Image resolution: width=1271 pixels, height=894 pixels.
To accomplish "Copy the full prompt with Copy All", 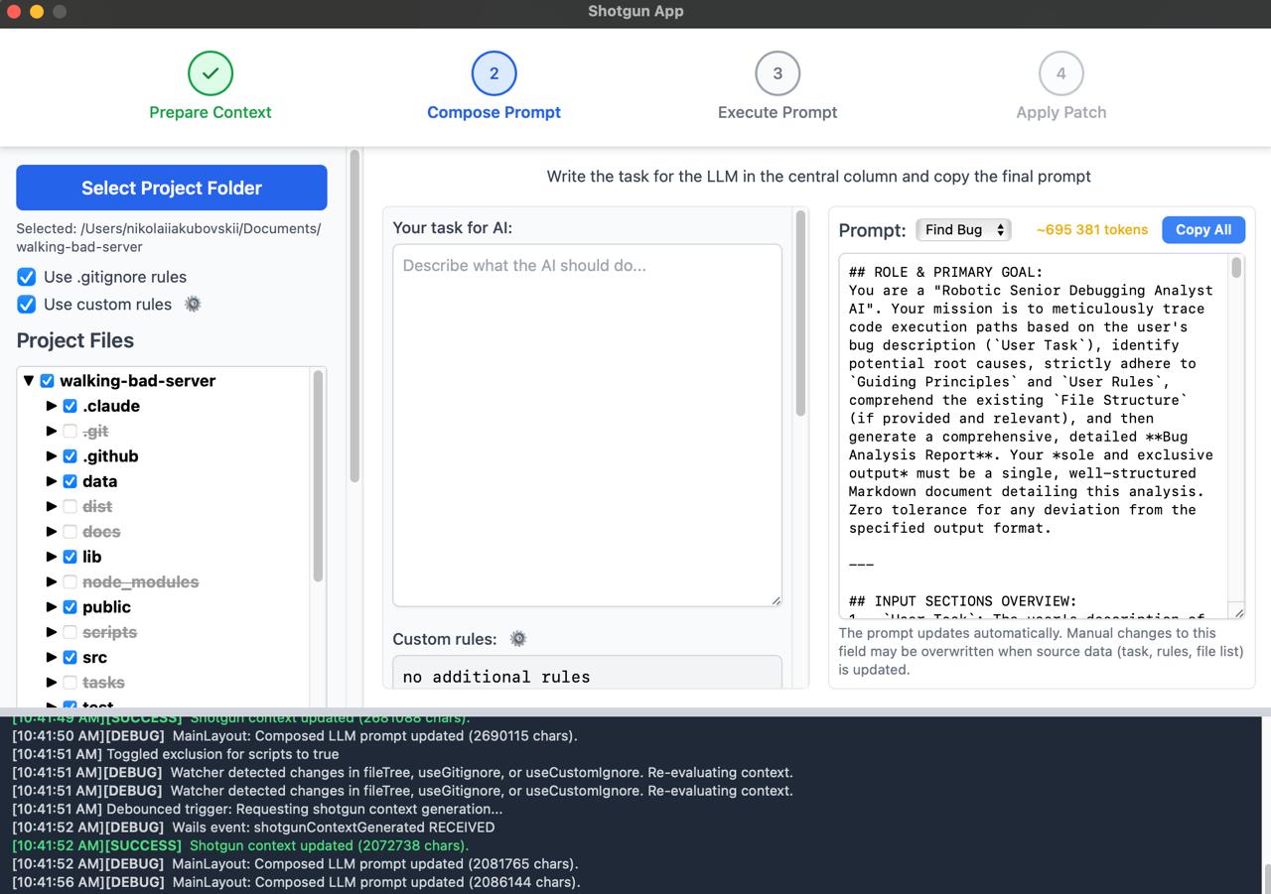I will 1203,229.
